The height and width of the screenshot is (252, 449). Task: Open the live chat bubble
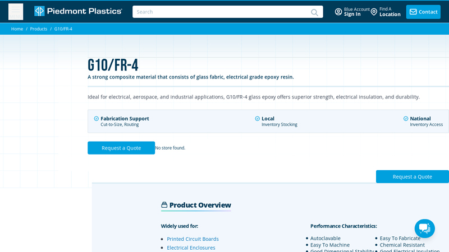point(424,228)
